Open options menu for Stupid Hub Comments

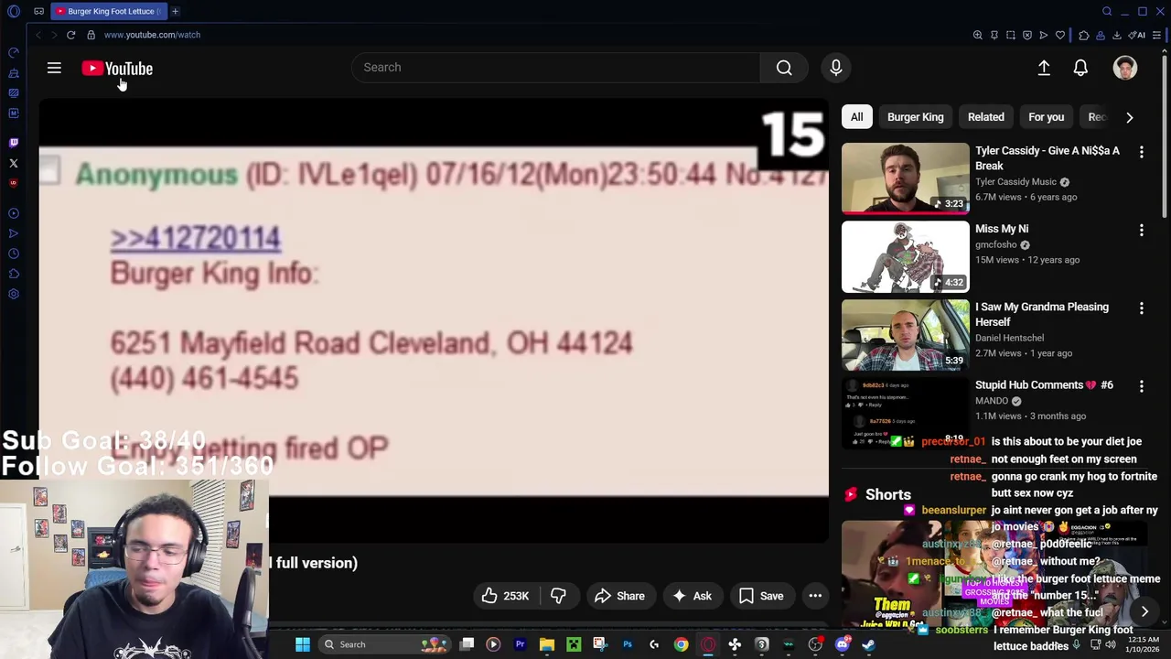1141,386
